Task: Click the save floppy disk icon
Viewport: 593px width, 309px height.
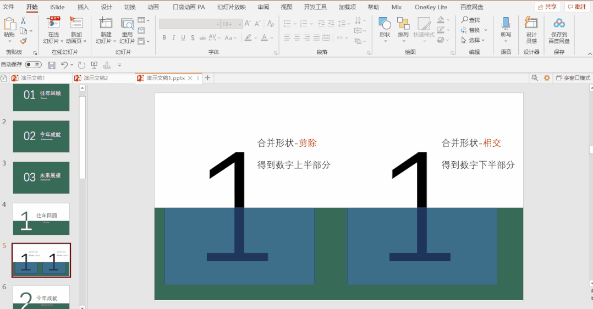Action: pyautogui.click(x=52, y=65)
